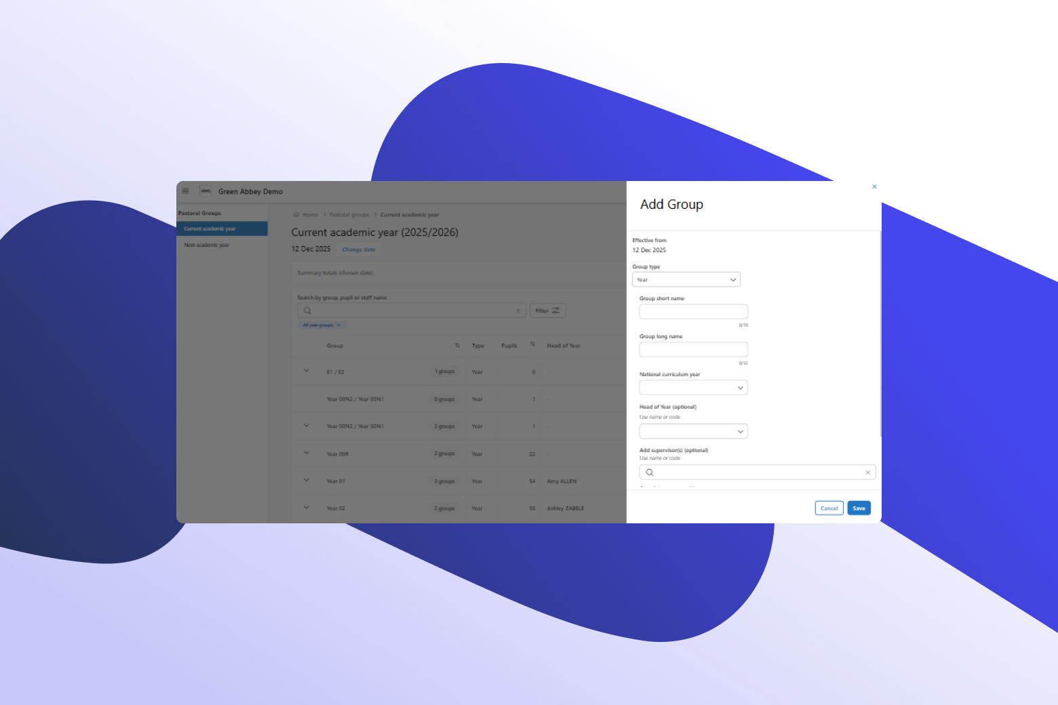Expand the Year 01 group row
The image size is (1058, 705).
(307, 480)
